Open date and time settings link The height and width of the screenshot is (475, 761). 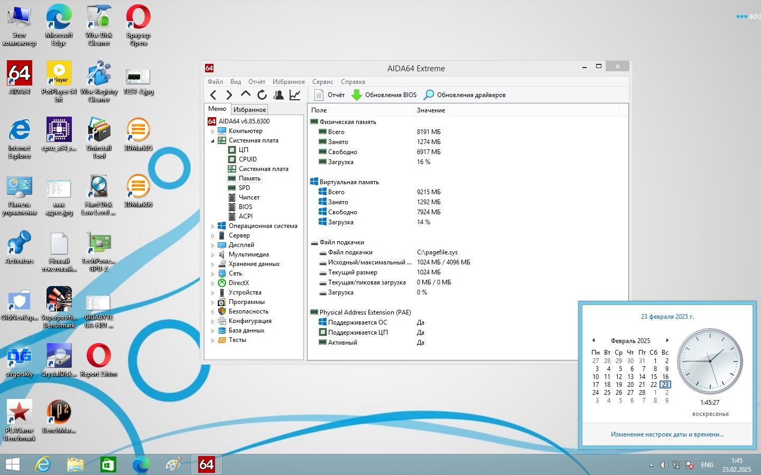tap(667, 434)
